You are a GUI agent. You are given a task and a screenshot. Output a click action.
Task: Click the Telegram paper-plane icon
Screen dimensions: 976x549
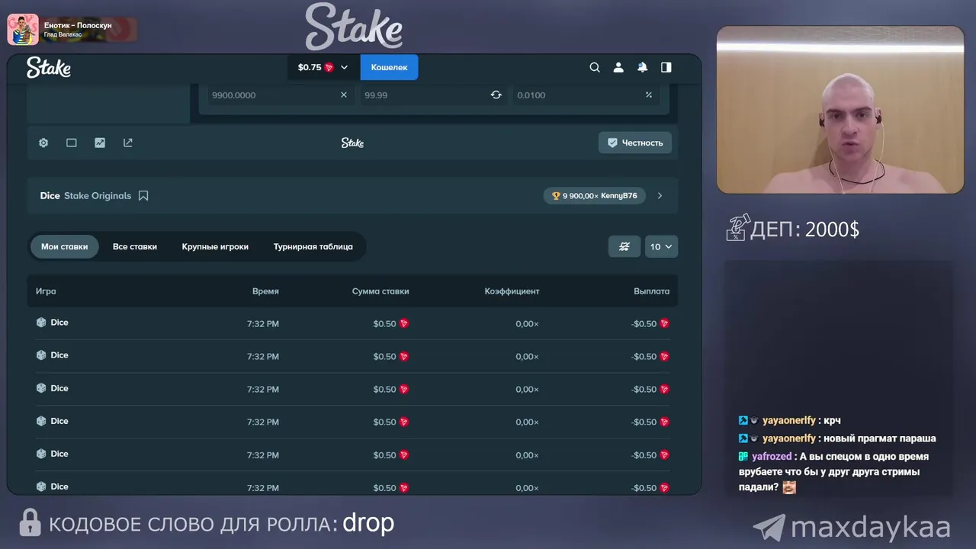click(x=769, y=528)
